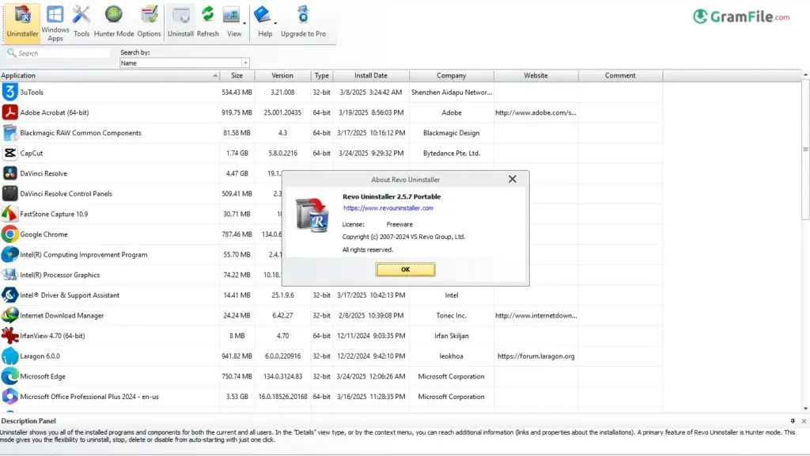Select the Internet Download Manager icon
The image size is (810, 456).
9,315
